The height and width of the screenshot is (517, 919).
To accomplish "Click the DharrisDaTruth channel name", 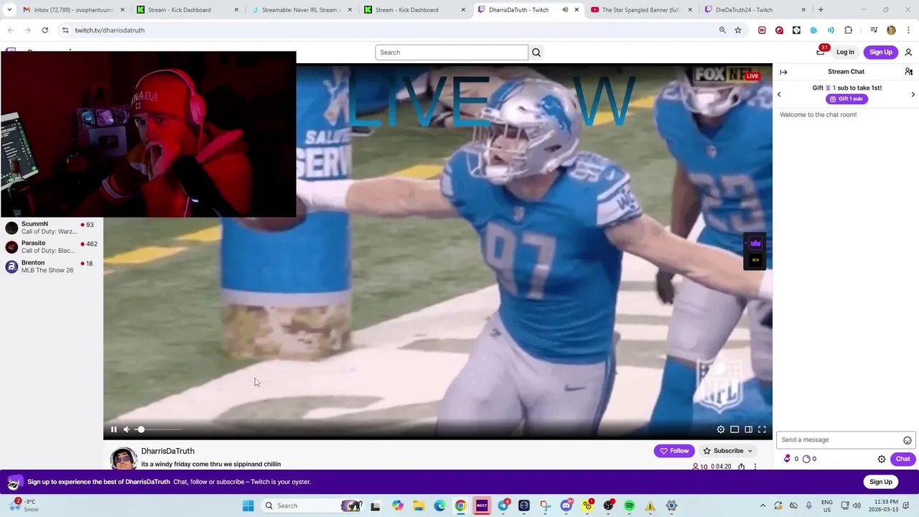I will tap(168, 451).
